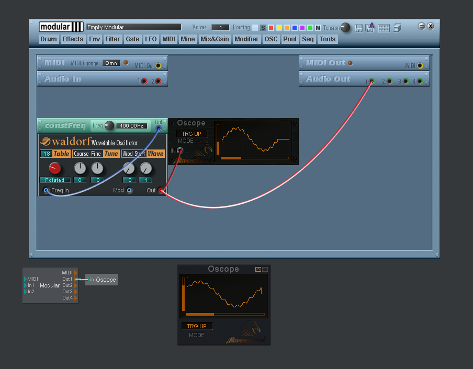473x369 pixels.
Task: Click the save-as floppy icon with A
Action: coord(370,27)
